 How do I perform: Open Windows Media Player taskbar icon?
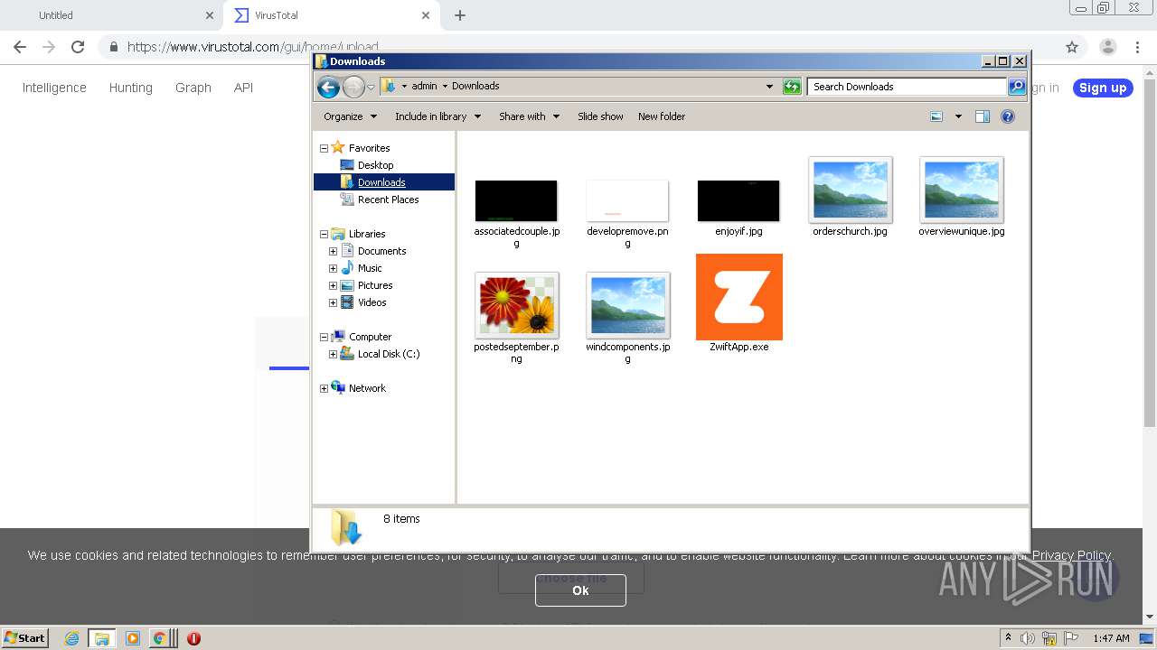click(x=132, y=638)
